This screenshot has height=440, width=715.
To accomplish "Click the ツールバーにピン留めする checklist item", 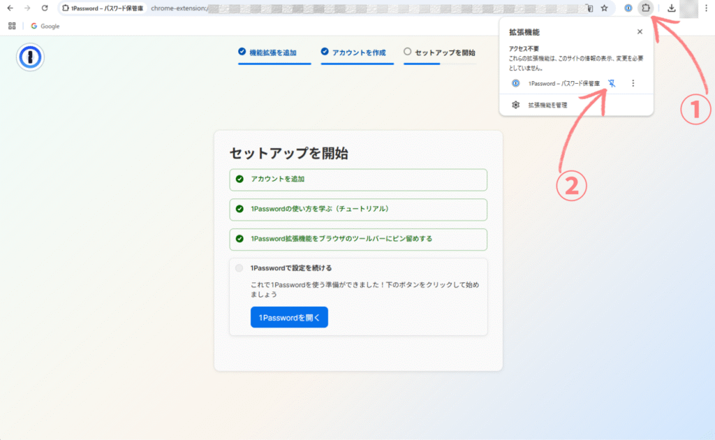I will (358, 239).
